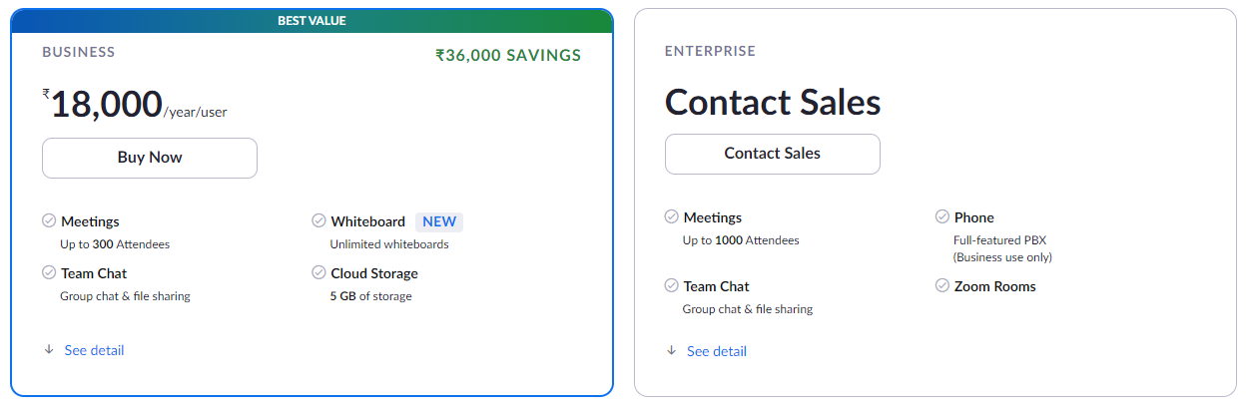The height and width of the screenshot is (411, 1246).
Task: Click the Phone feature checkmark icon
Action: tap(941, 217)
